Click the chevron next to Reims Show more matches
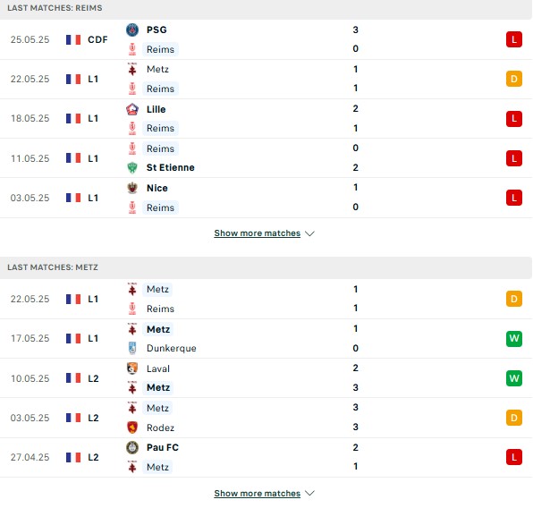Viewport: 533px width, 508px height. click(309, 233)
